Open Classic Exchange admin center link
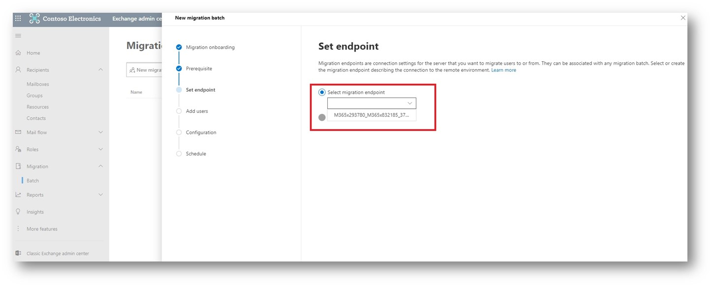Image resolution: width=713 pixels, height=287 pixels. tap(58, 254)
